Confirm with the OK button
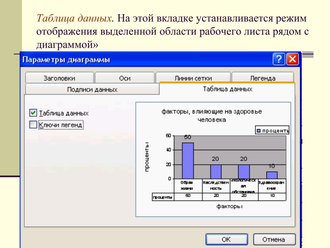 [x=227, y=239]
